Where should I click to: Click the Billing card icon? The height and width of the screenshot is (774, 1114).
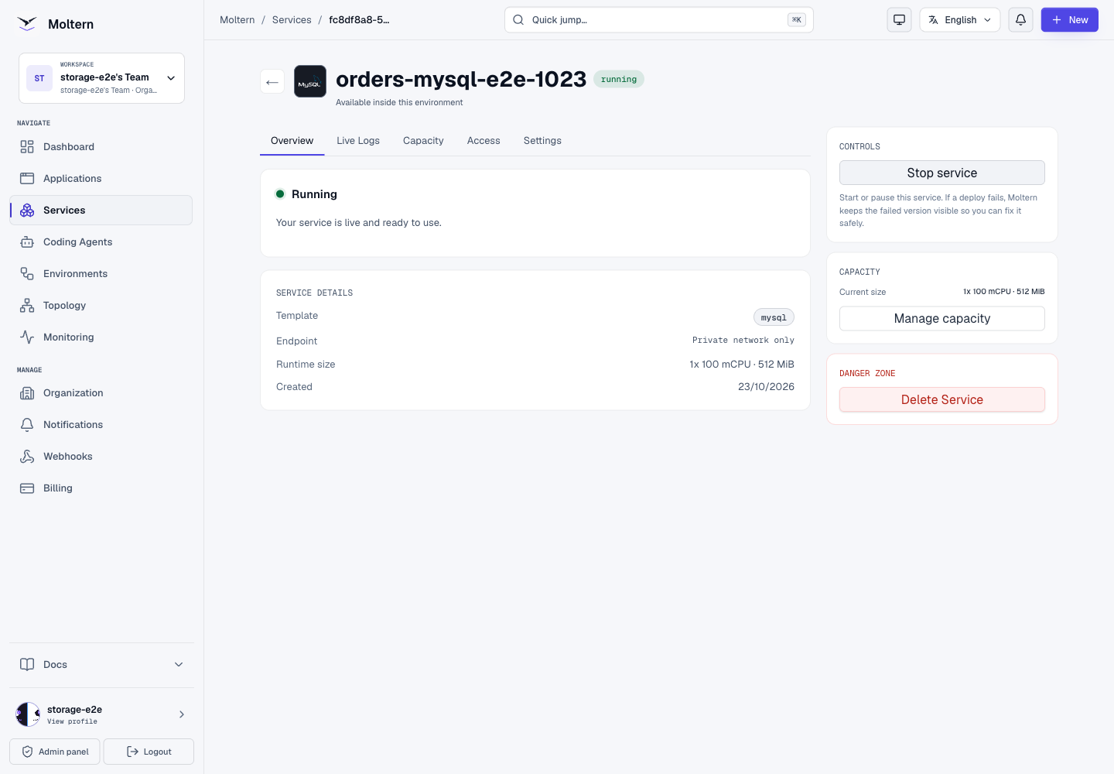27,488
